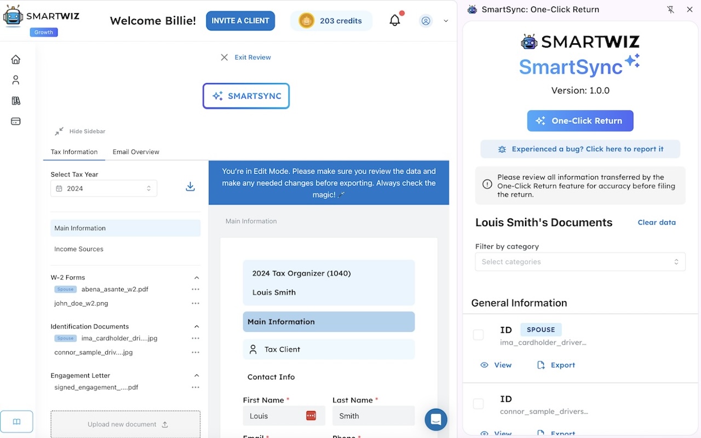Collapse the Identification Documents section
Screen dimensions: 701x438
[197, 327]
